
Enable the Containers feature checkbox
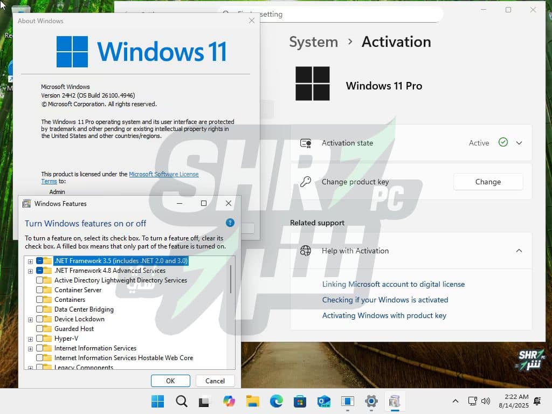click(x=39, y=300)
